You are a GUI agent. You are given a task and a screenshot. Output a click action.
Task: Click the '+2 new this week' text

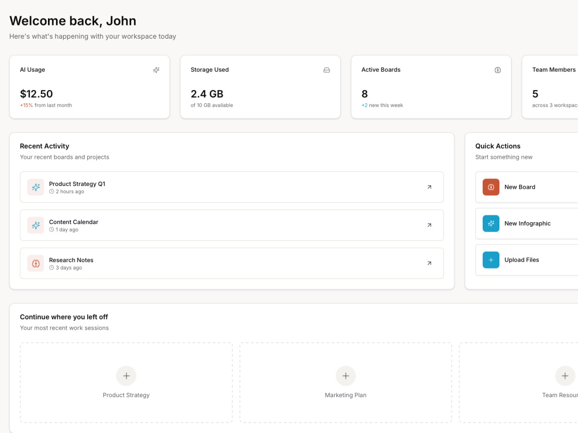(x=382, y=105)
